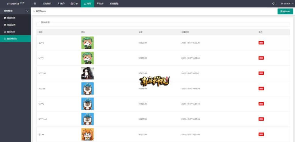Screen dimensions: 295x142
Task: Click the amazona V1.0 logo
Action: [x=15, y=3]
